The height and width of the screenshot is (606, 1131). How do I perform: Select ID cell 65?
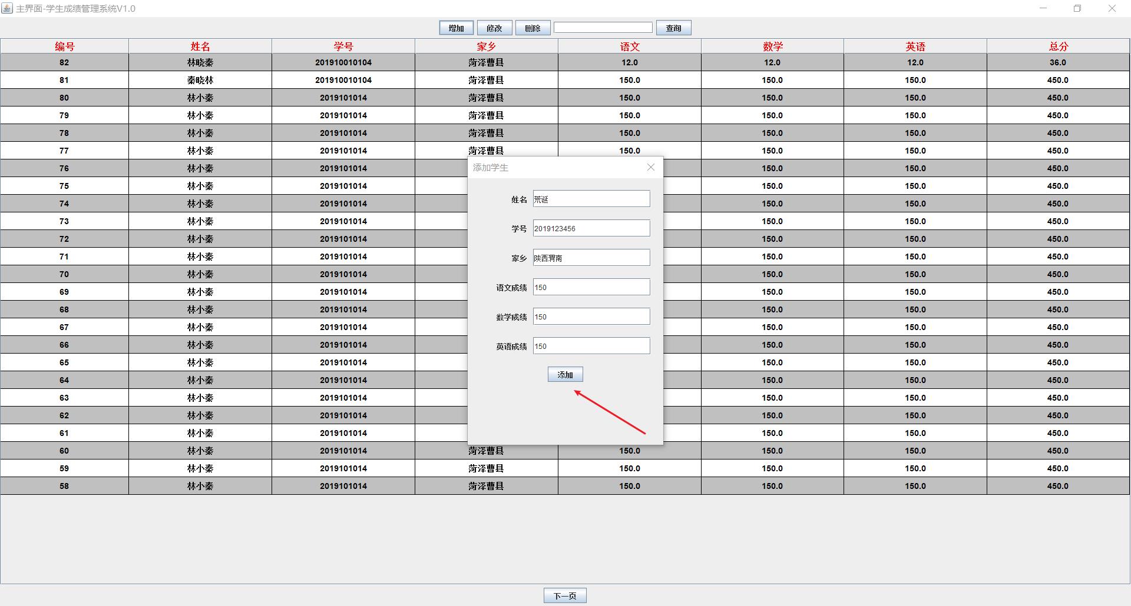(x=64, y=362)
